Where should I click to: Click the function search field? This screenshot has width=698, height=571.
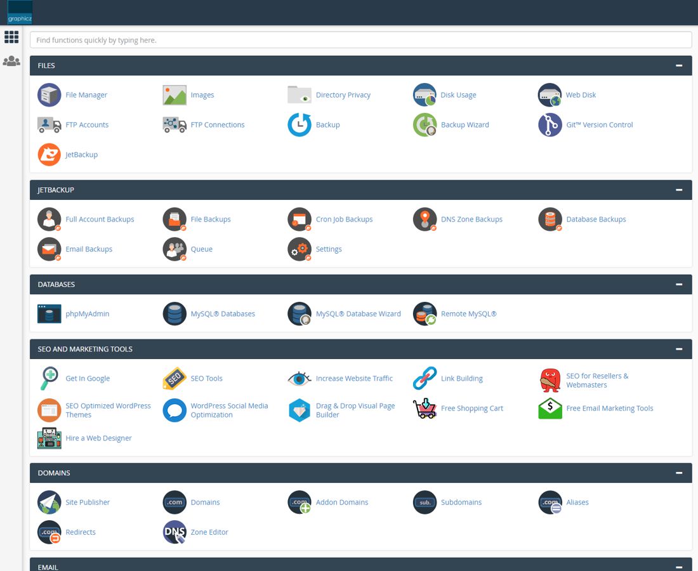(x=360, y=39)
